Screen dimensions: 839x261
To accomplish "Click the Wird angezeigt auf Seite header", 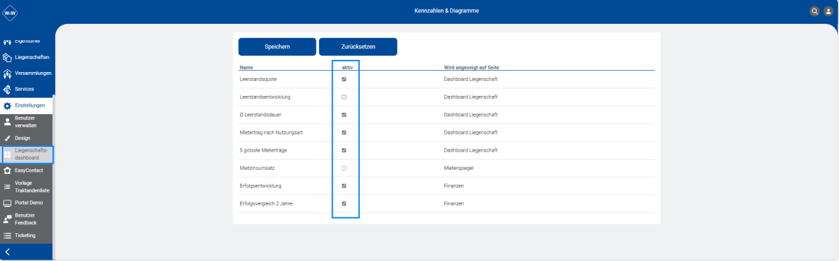I will 472,67.
